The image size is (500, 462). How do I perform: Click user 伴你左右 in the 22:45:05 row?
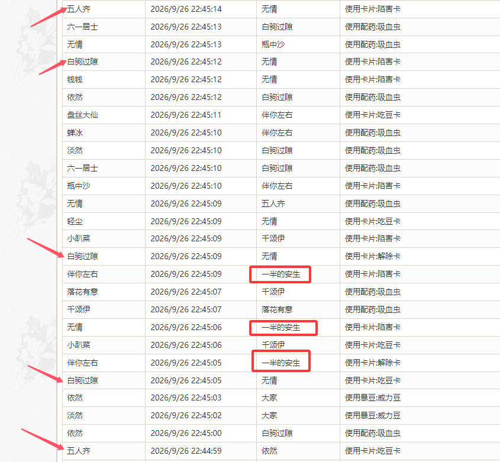82,363
